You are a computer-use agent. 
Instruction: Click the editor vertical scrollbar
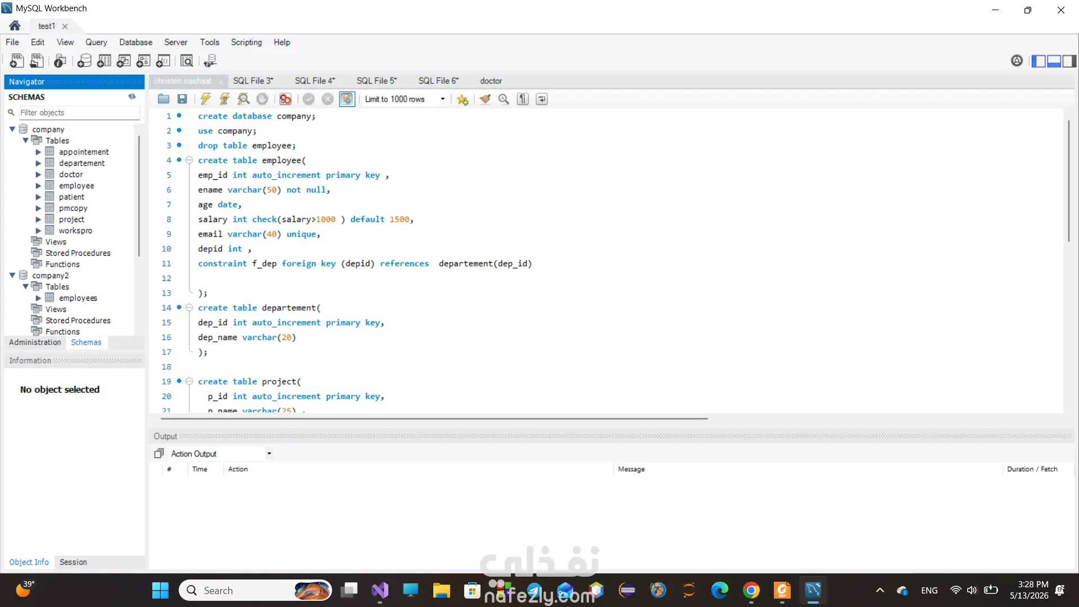click(x=1069, y=180)
